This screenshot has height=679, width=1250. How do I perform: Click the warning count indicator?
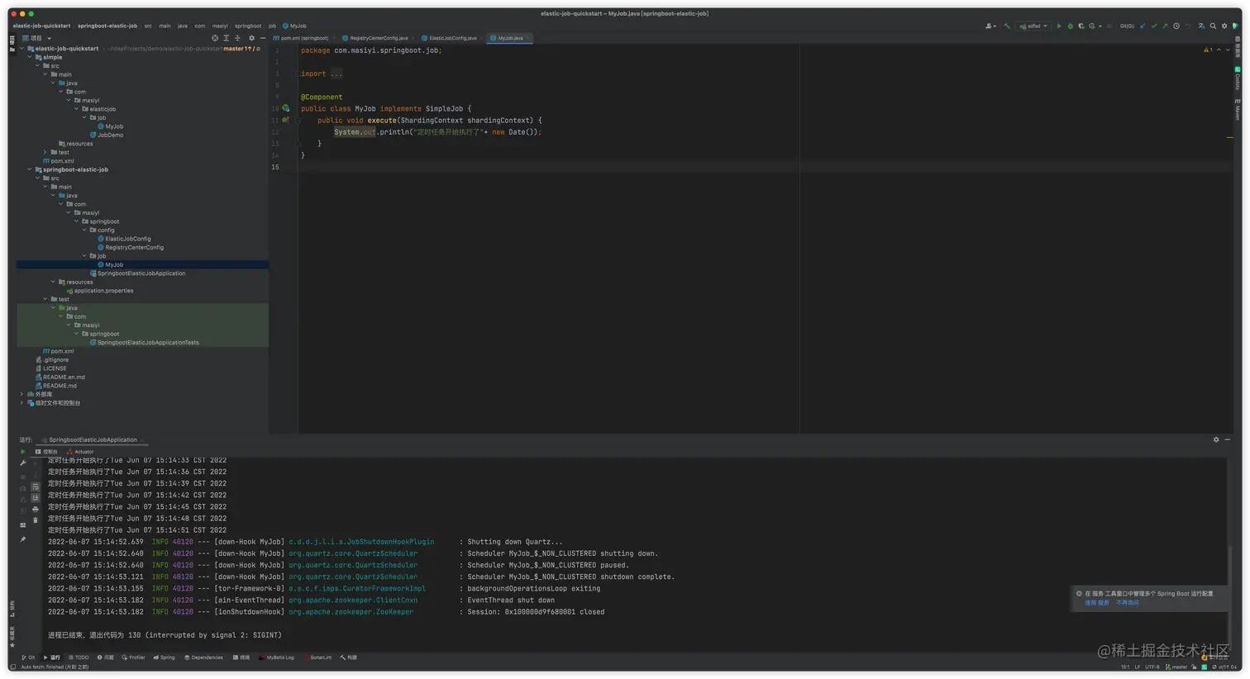1209,50
